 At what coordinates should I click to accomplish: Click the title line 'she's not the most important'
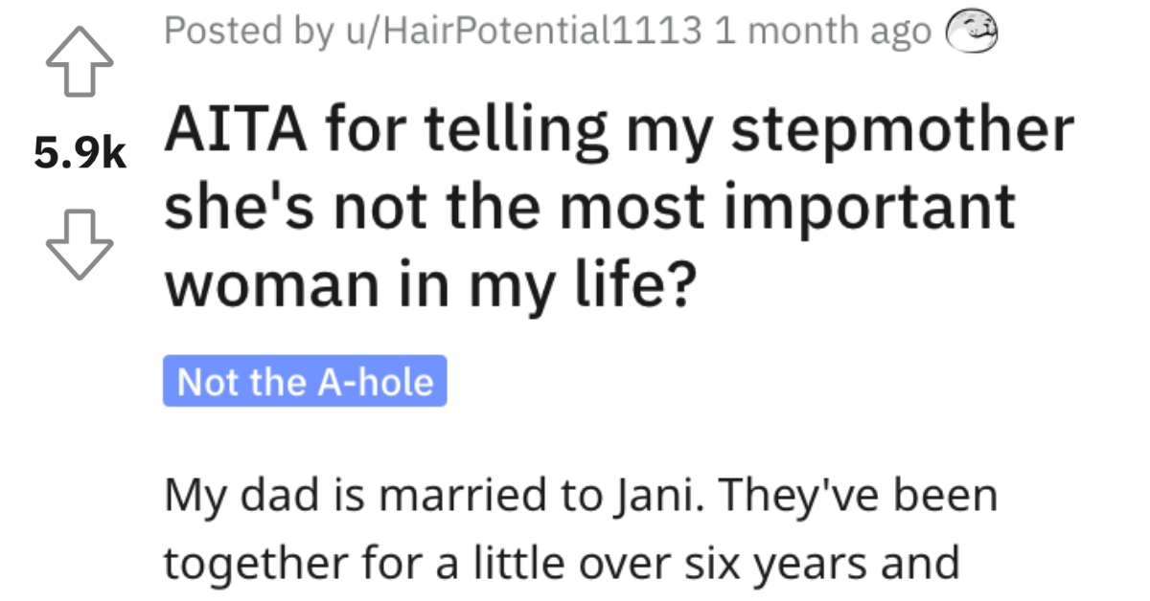point(588,208)
